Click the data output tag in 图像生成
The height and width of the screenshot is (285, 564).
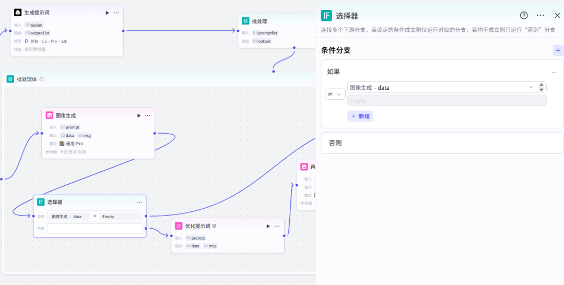pos(67,136)
